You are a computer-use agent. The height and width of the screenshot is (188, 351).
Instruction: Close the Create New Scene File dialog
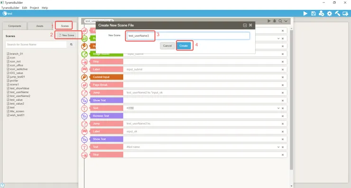click(x=250, y=25)
